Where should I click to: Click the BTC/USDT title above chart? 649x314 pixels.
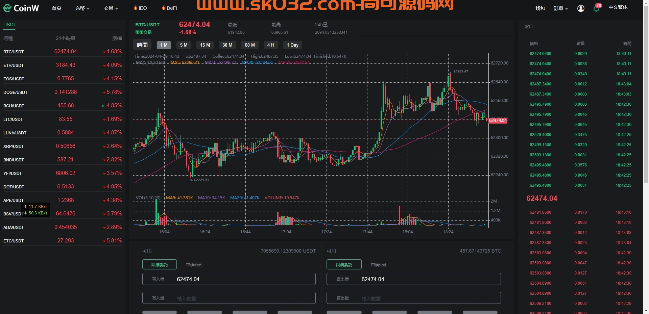tap(147, 25)
